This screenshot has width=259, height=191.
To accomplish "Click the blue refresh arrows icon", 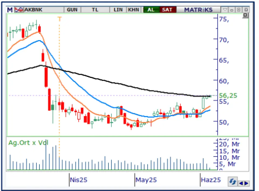I will [233, 182].
